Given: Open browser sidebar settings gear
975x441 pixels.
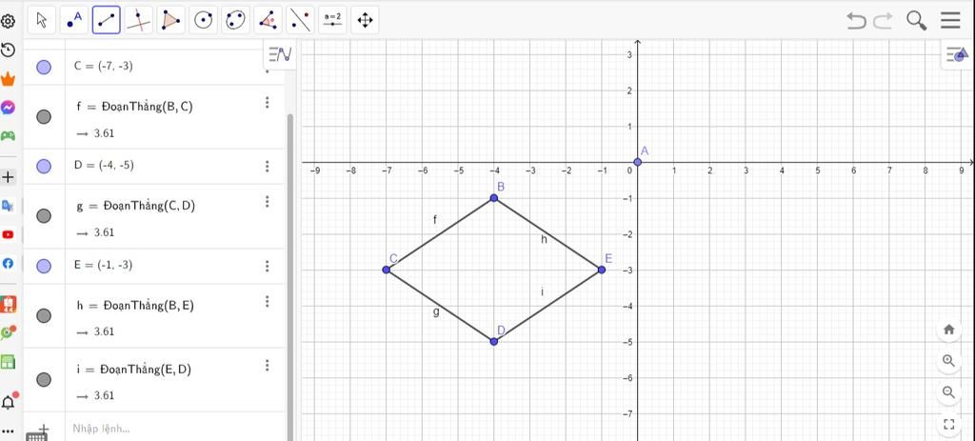Looking at the screenshot, I should pos(8,22).
